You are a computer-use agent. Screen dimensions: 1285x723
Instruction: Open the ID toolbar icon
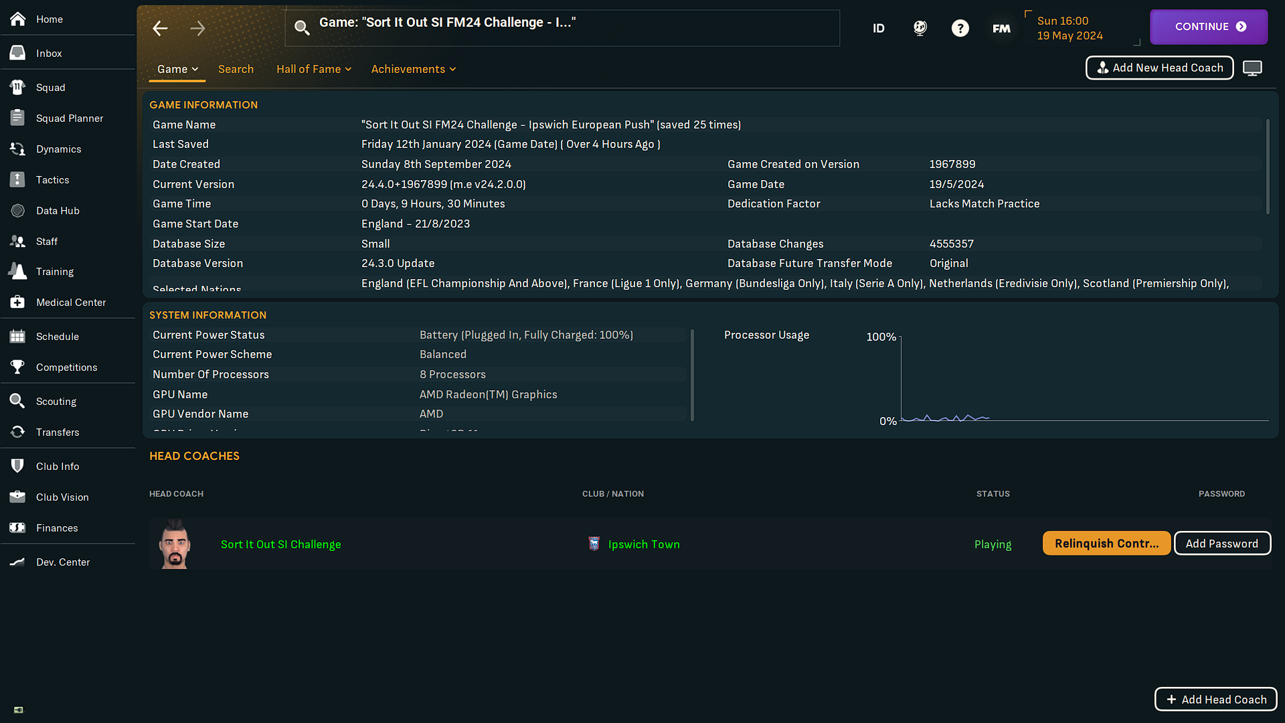pyautogui.click(x=879, y=28)
